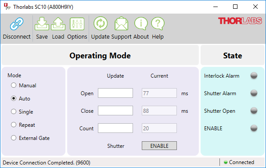
Task: Open the Options sliders icon
Action: coord(77,24)
